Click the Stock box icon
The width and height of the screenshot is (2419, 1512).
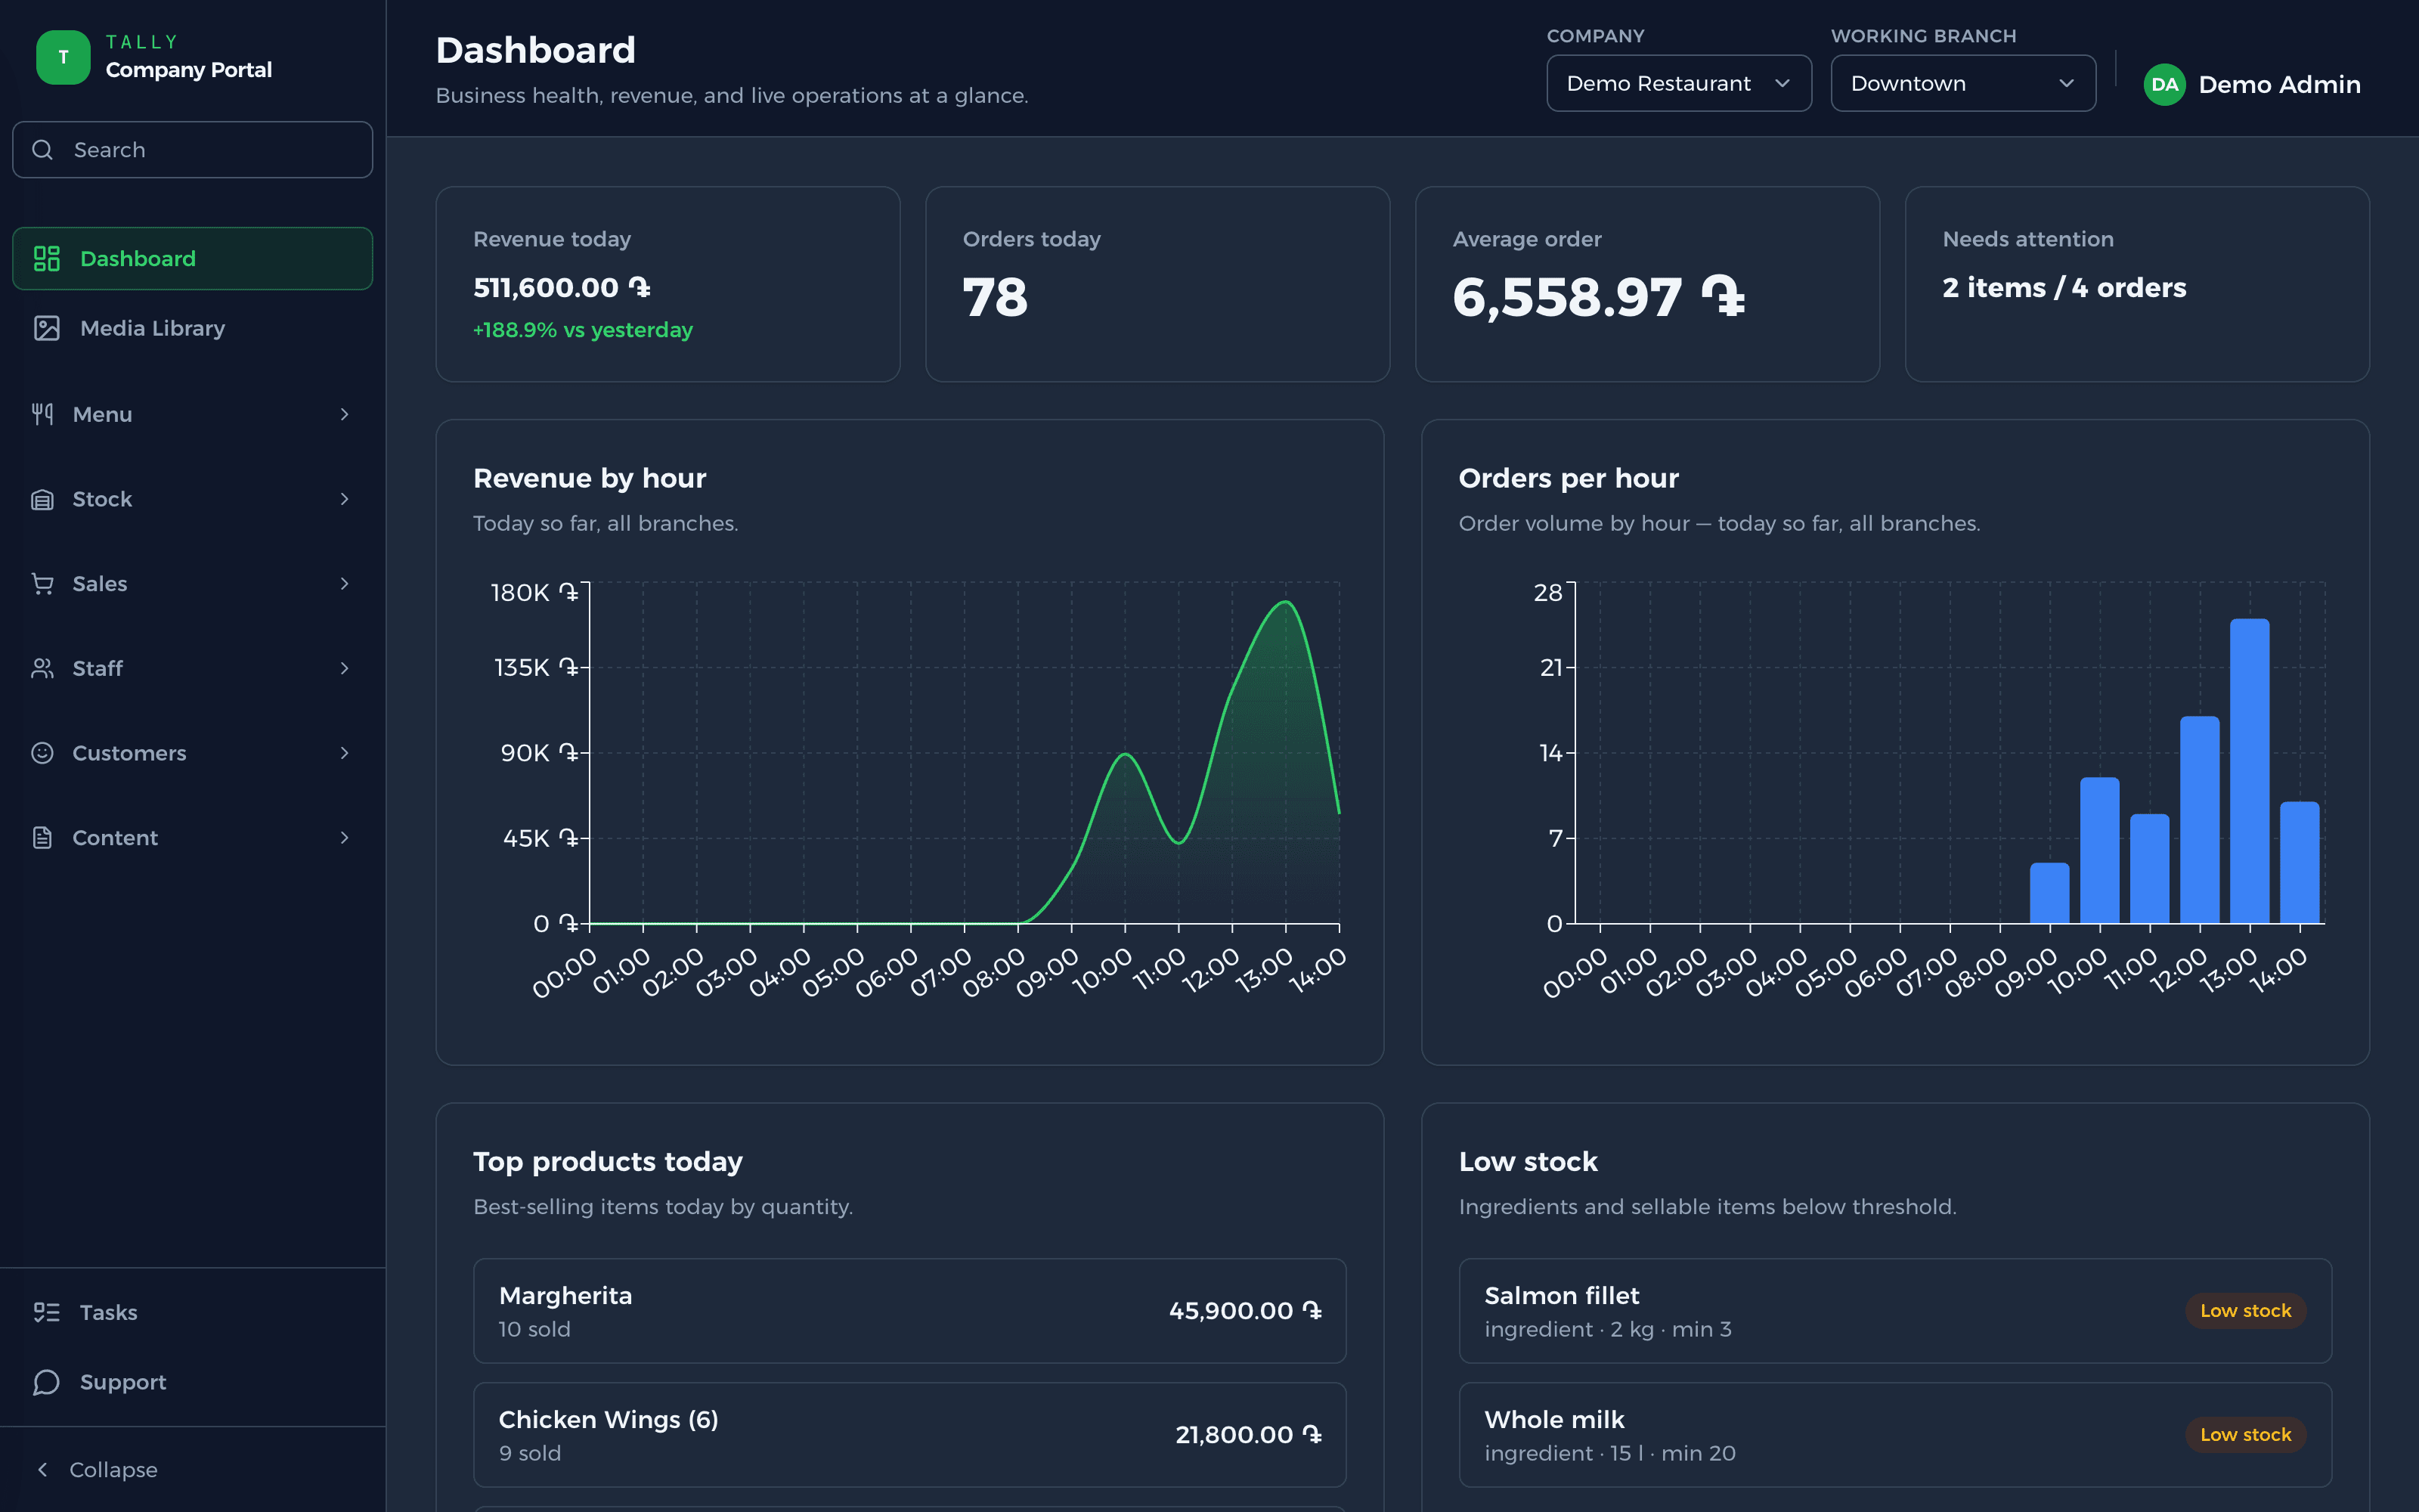coord(42,499)
